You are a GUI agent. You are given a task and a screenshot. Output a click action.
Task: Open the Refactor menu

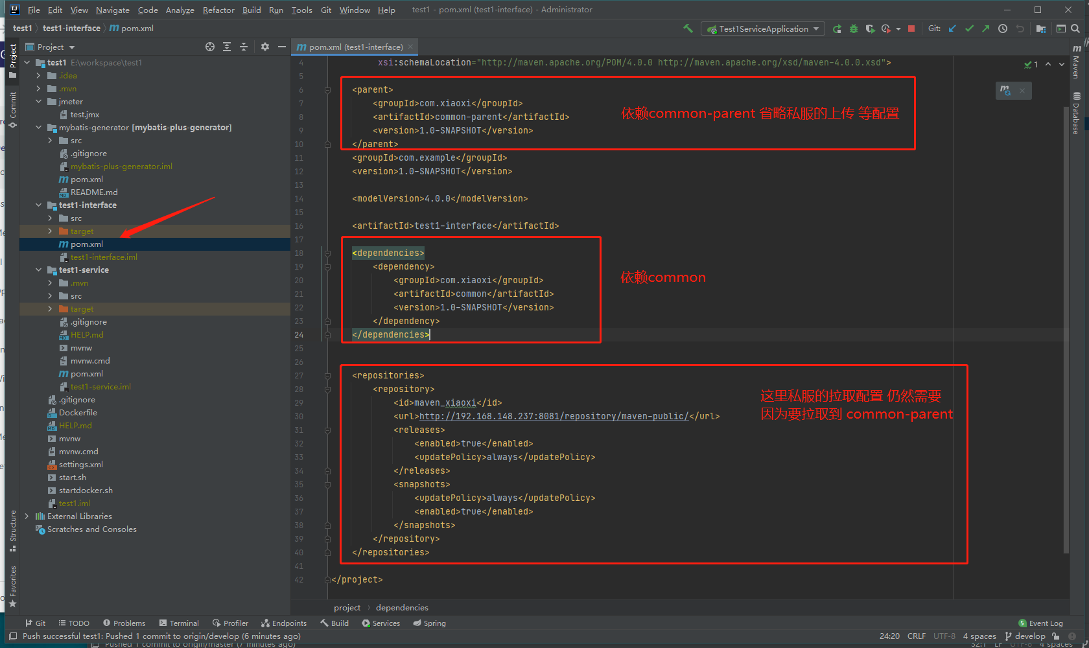[x=218, y=10]
